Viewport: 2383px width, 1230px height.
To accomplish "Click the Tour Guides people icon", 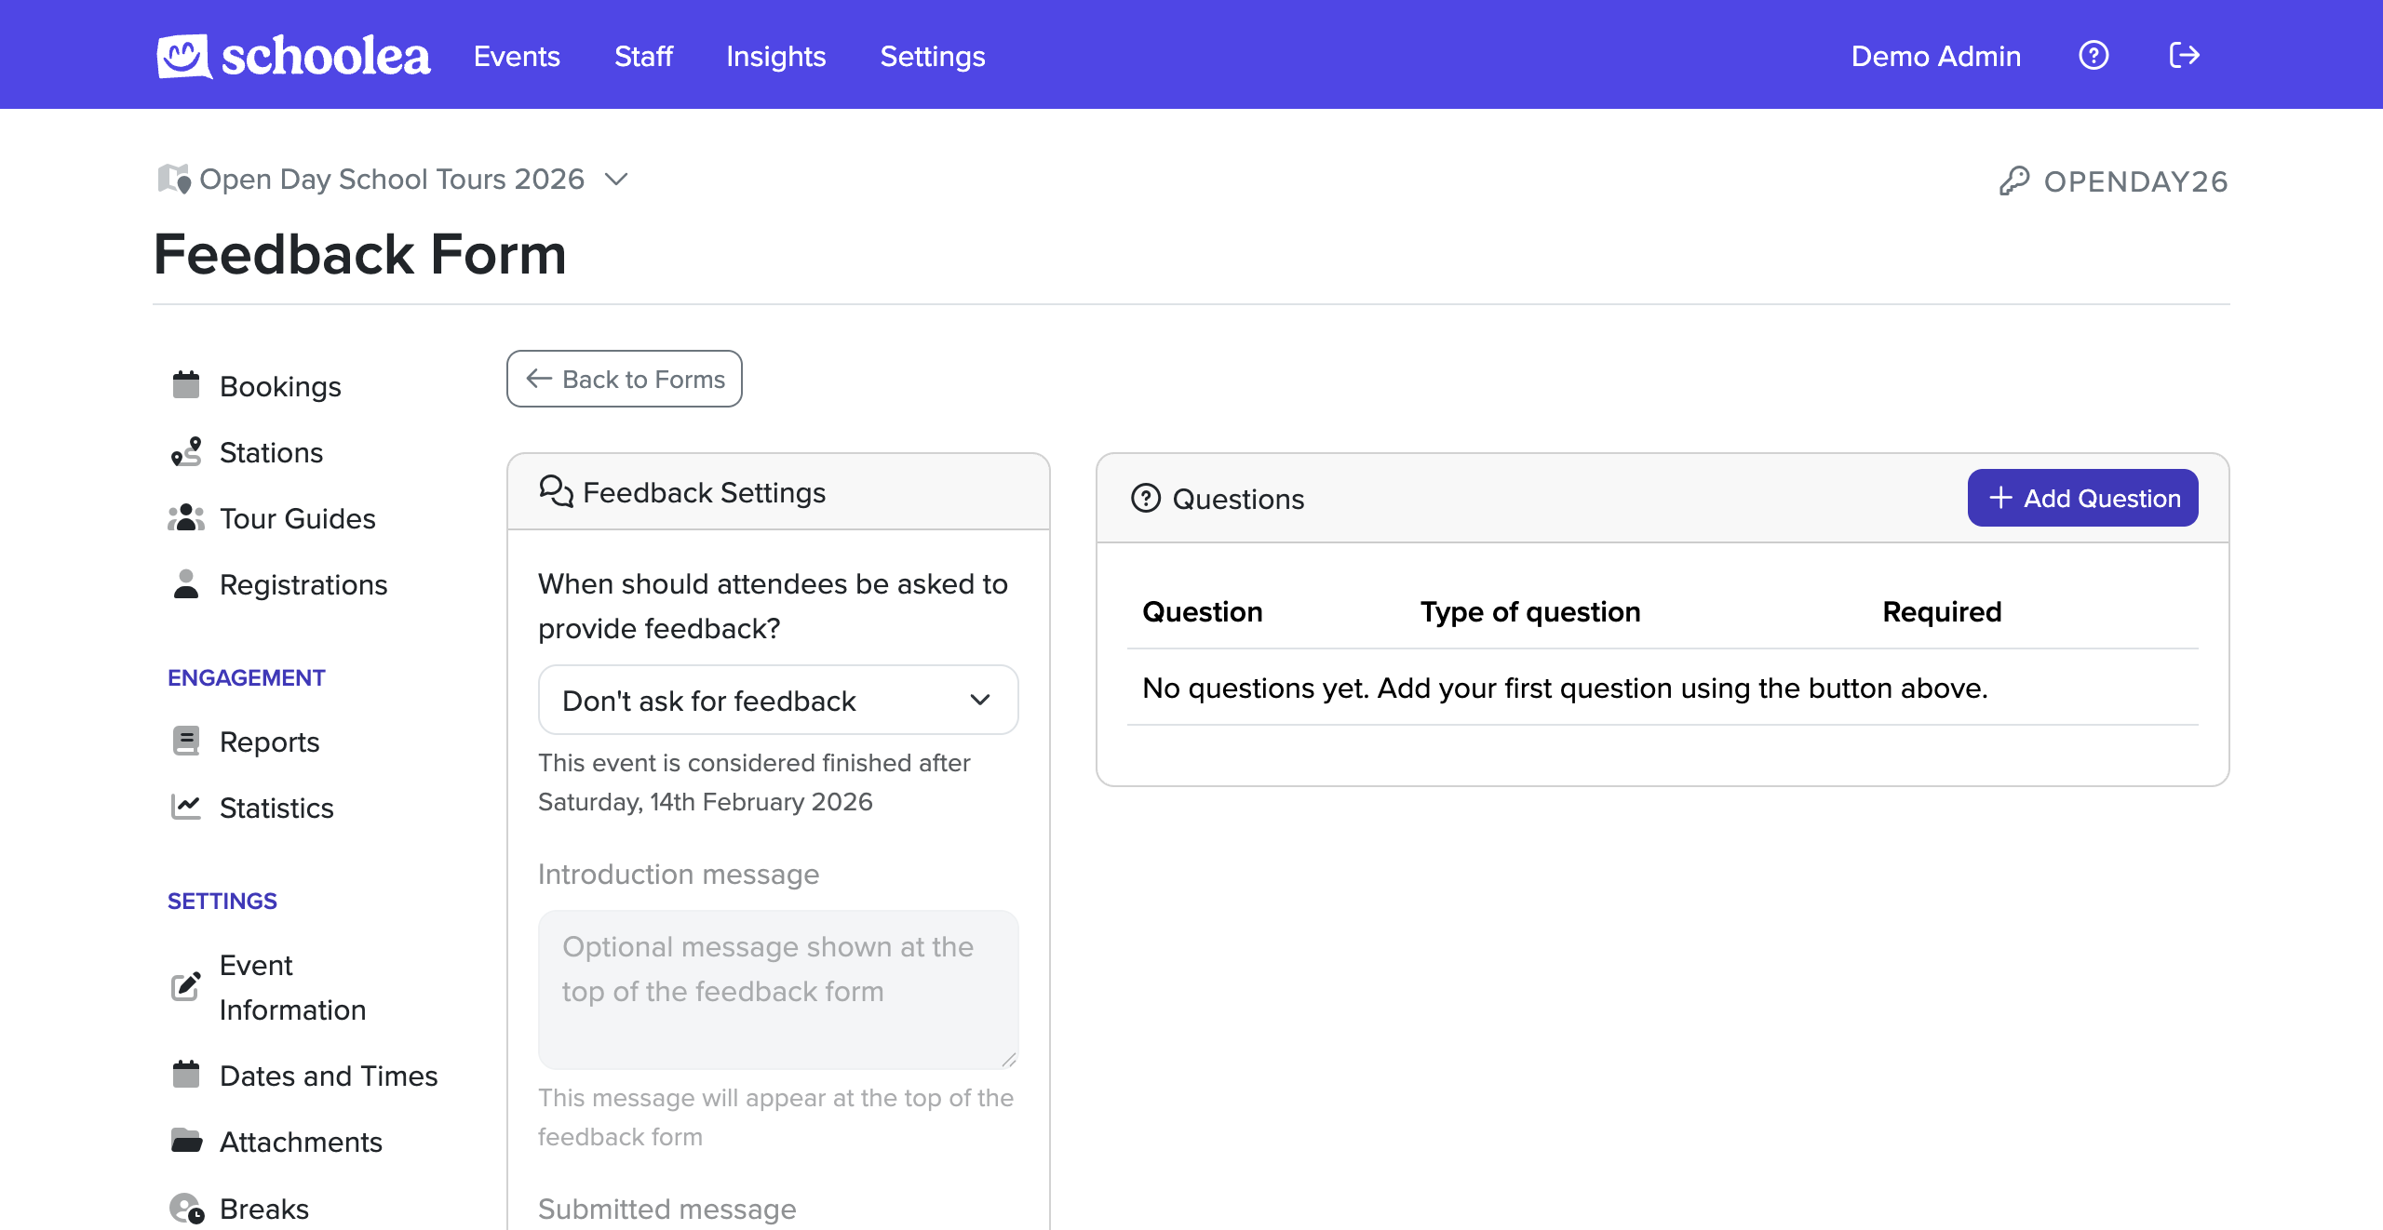I will (x=186, y=517).
